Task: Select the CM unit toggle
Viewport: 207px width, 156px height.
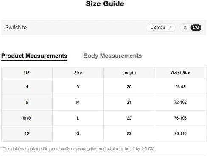Action: [196, 28]
